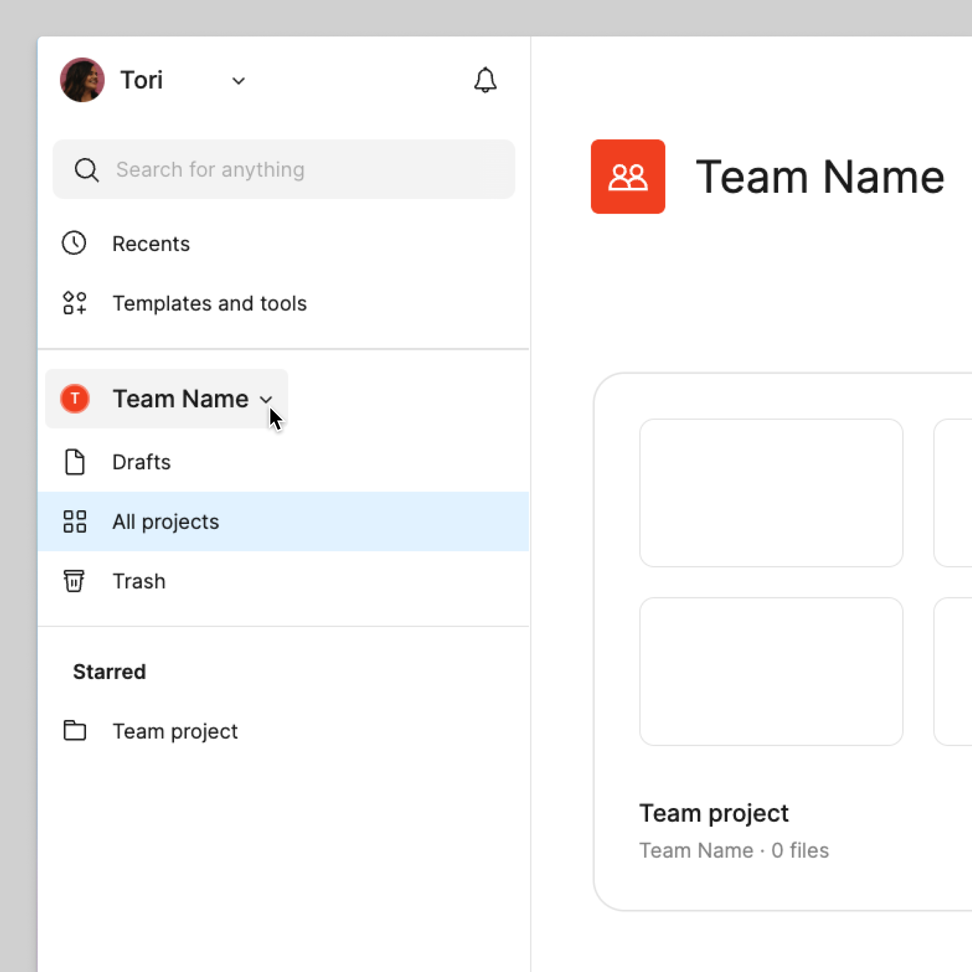The width and height of the screenshot is (972, 972).
Task: Open the notifications bell
Action: point(484,80)
